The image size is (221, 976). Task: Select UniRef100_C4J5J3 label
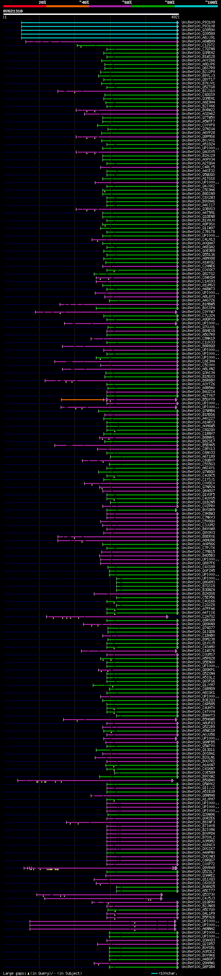pos(198,898)
